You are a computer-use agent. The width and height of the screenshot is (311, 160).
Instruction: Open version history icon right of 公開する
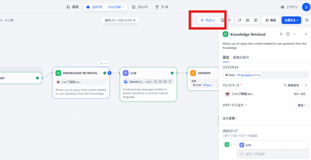pyautogui.click(x=307, y=20)
